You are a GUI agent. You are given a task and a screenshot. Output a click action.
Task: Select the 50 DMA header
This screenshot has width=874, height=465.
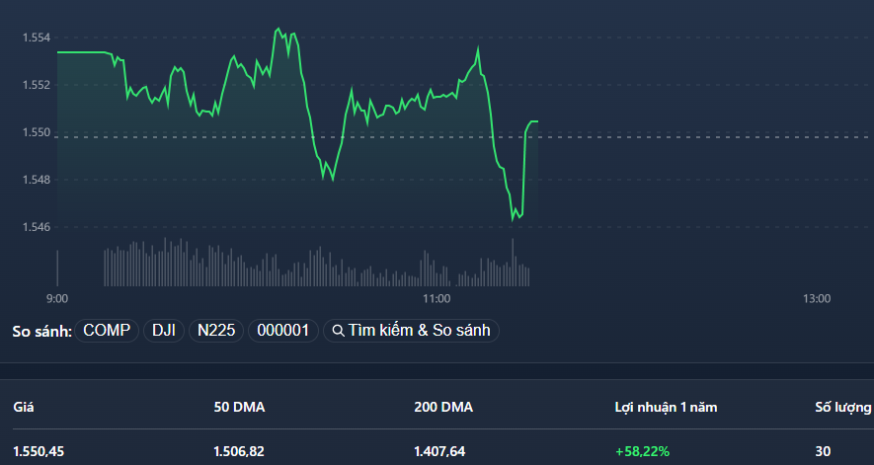pyautogui.click(x=239, y=406)
